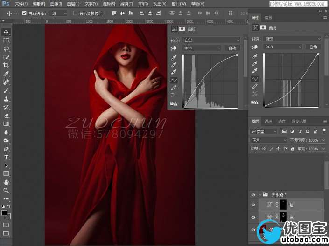Screen dimensions: 329x246
Task: Select the Blur tool
Action: coord(6,132)
